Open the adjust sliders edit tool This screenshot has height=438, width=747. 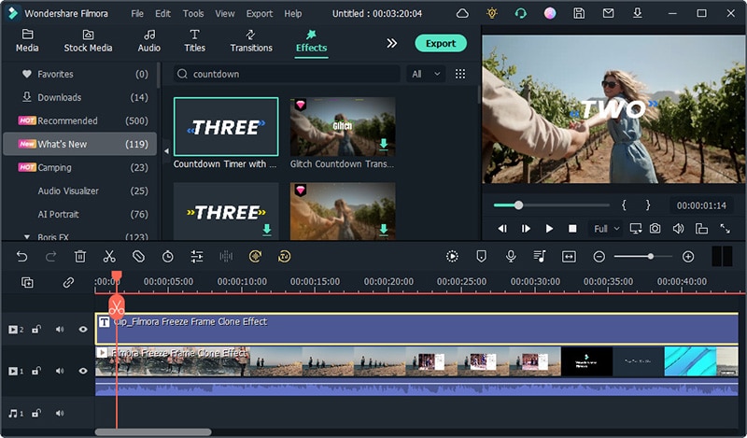point(197,257)
